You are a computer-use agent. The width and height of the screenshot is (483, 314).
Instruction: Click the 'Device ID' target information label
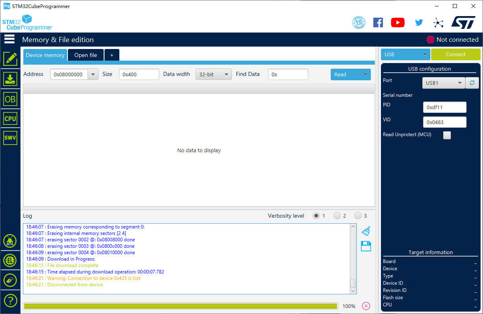click(393, 283)
